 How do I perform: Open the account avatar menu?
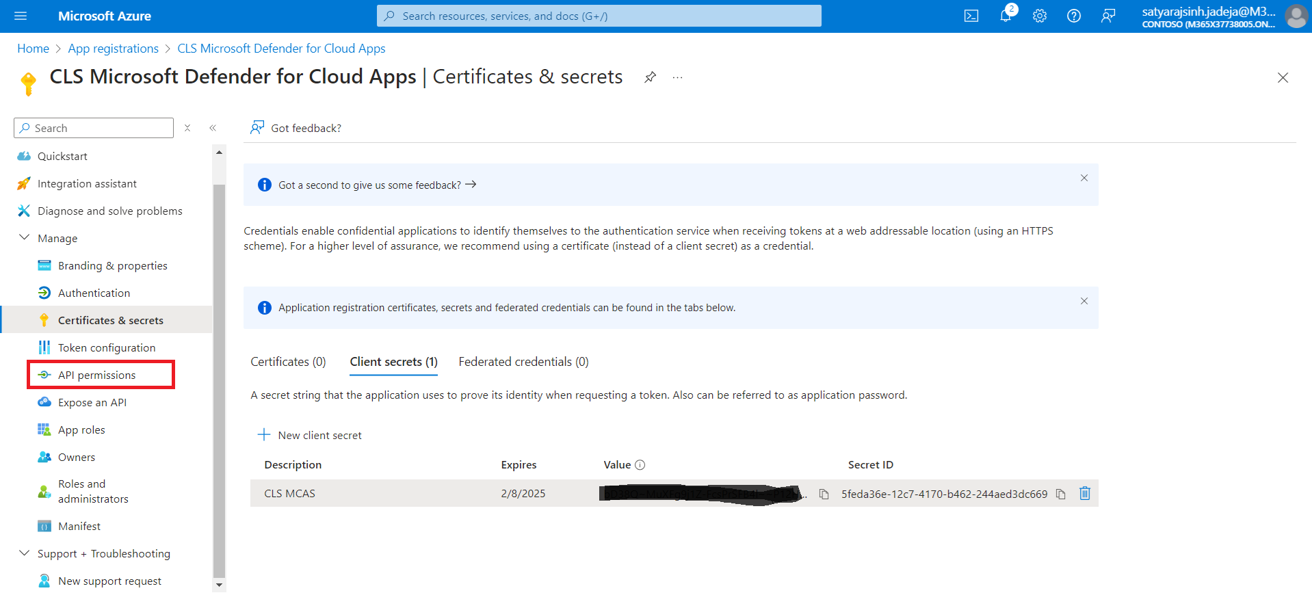pos(1296,16)
